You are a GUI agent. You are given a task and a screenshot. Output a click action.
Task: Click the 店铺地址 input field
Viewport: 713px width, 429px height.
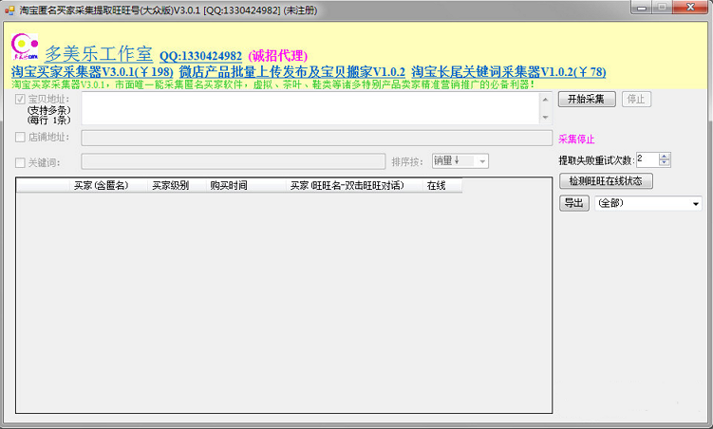pyautogui.click(x=317, y=138)
